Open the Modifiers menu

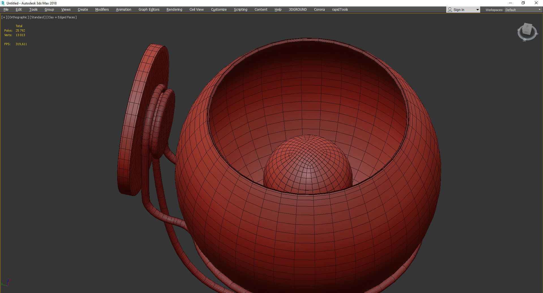[x=102, y=10]
